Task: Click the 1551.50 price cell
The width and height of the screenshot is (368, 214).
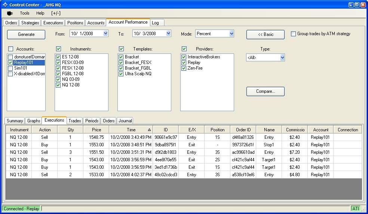Action: (96, 152)
